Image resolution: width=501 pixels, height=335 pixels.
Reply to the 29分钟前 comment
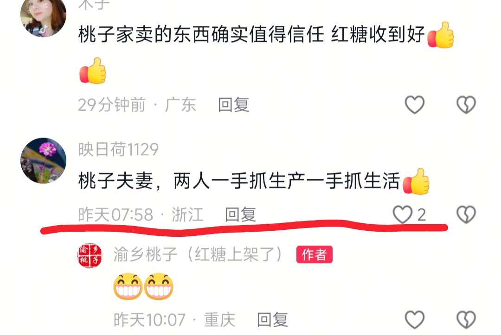(233, 105)
